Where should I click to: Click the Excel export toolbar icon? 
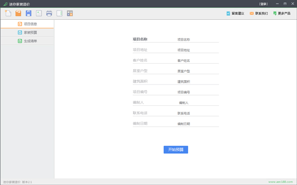click(x=39, y=13)
